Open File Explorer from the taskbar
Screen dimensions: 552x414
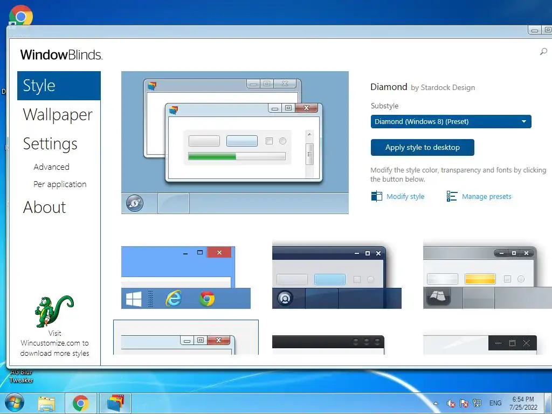tap(46, 403)
